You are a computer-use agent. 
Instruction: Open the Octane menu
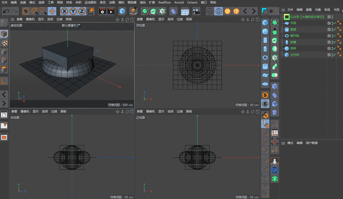tap(192, 2)
